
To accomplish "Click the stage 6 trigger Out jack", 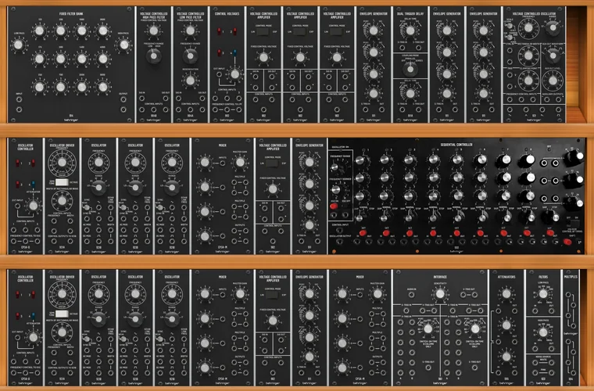I will click(485, 242).
